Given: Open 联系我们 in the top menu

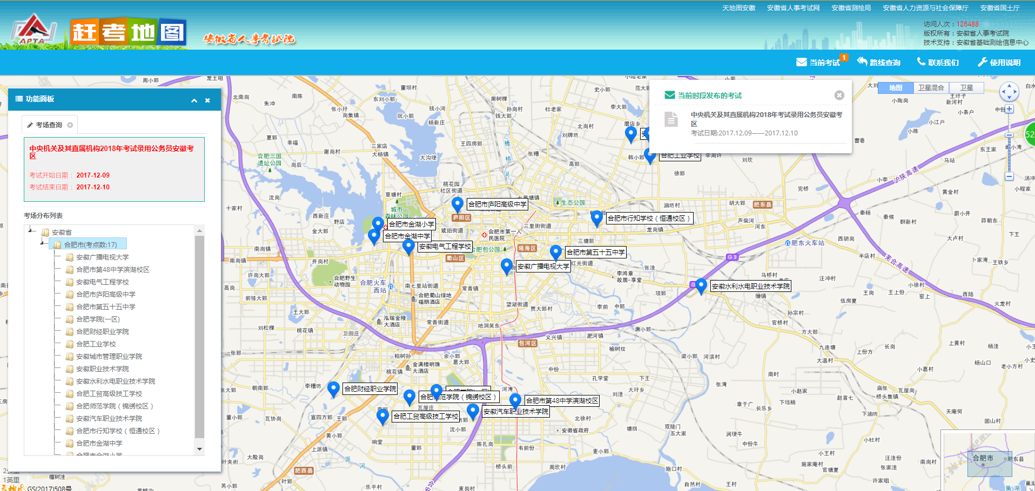Looking at the screenshot, I should coord(938,63).
